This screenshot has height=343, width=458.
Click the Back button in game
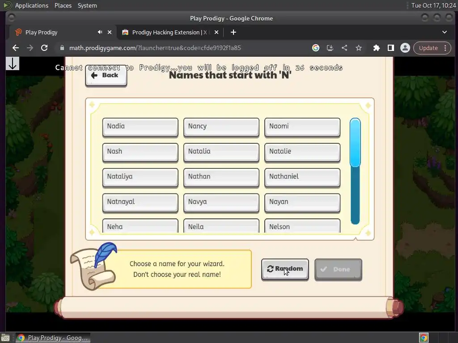tap(106, 75)
